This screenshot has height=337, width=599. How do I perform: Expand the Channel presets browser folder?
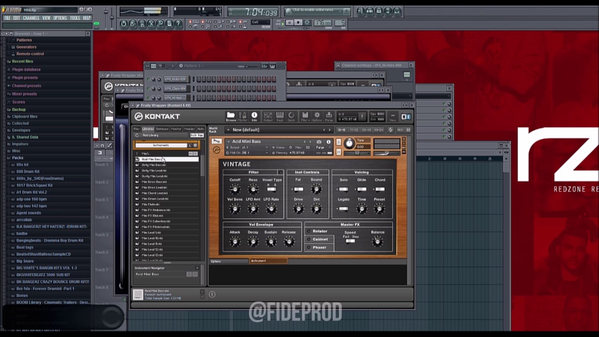(x=26, y=86)
